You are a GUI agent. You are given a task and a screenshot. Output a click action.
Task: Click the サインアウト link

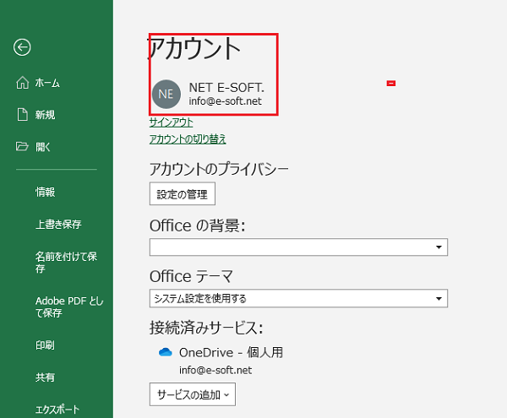coord(171,122)
